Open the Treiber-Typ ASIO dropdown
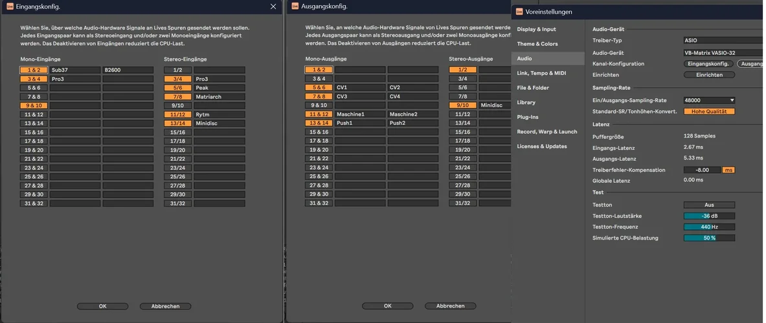Image resolution: width=766 pixels, height=323 pixels. coord(722,40)
